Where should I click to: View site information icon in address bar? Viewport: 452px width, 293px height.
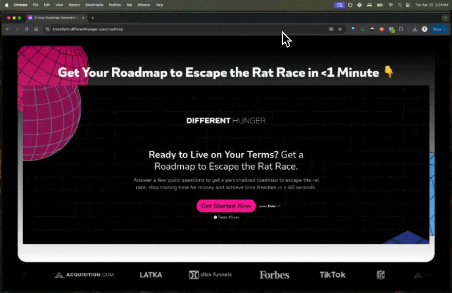(48, 29)
